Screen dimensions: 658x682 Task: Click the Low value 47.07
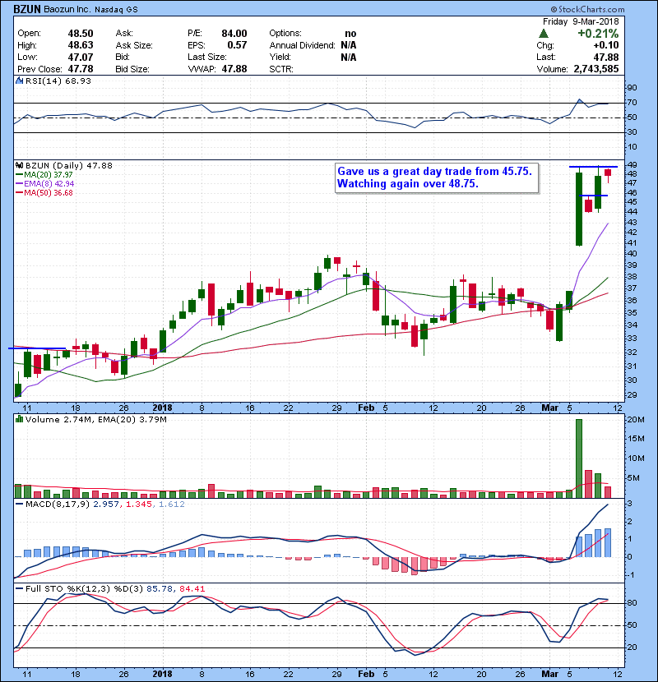[81, 57]
